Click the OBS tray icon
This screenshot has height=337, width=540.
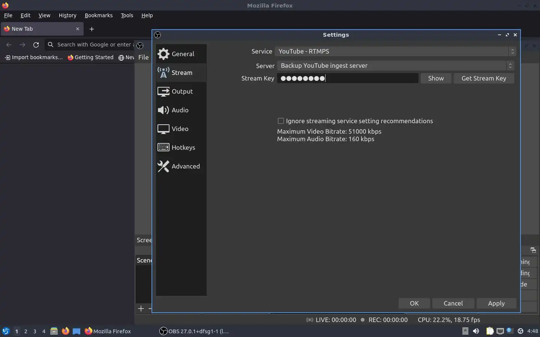coord(520,331)
